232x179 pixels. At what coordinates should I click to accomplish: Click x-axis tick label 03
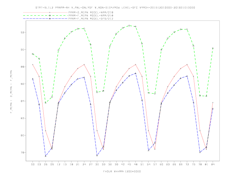pos(39,164)
